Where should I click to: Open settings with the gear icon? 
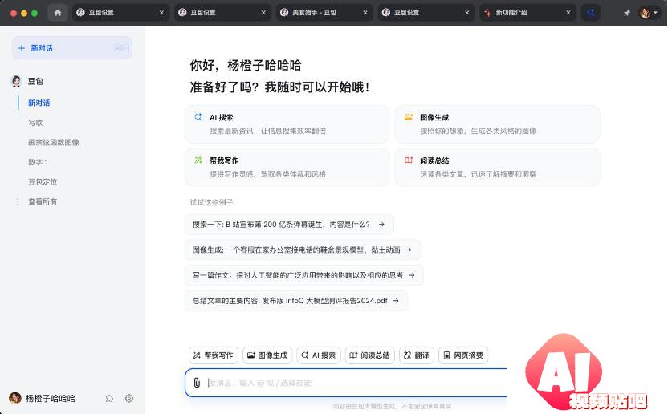point(129,398)
